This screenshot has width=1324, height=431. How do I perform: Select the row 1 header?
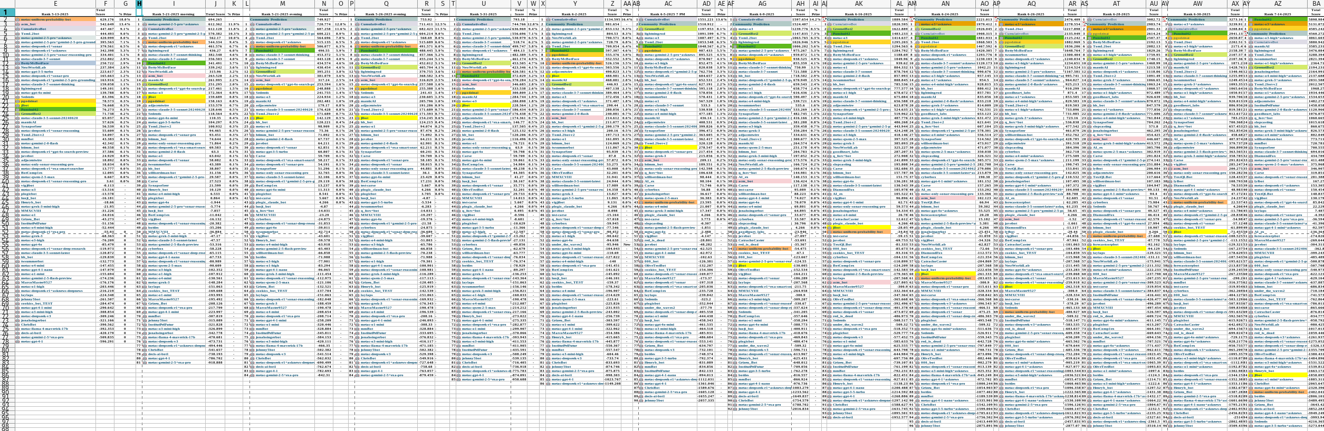click(7, 12)
